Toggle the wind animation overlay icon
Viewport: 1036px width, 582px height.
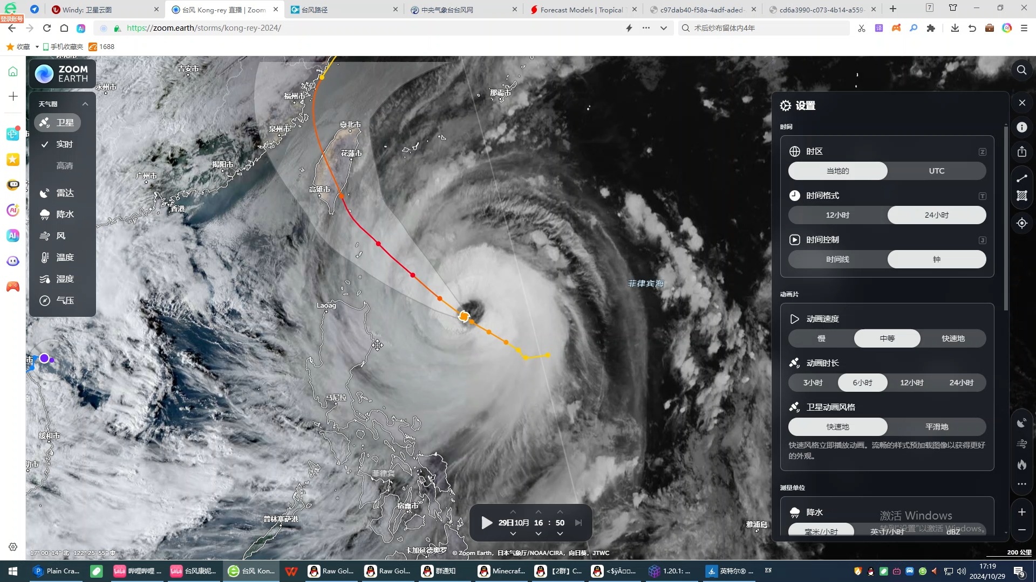click(x=1022, y=444)
